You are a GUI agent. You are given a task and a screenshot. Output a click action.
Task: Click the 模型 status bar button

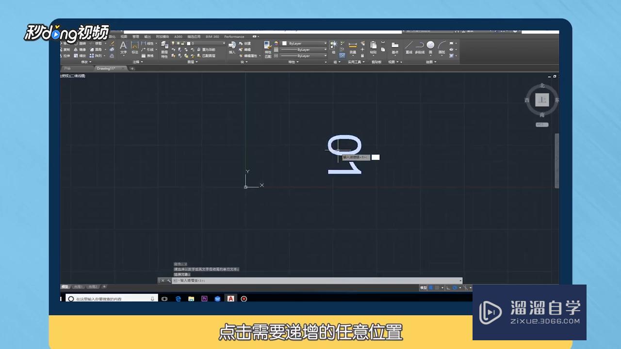click(x=424, y=288)
